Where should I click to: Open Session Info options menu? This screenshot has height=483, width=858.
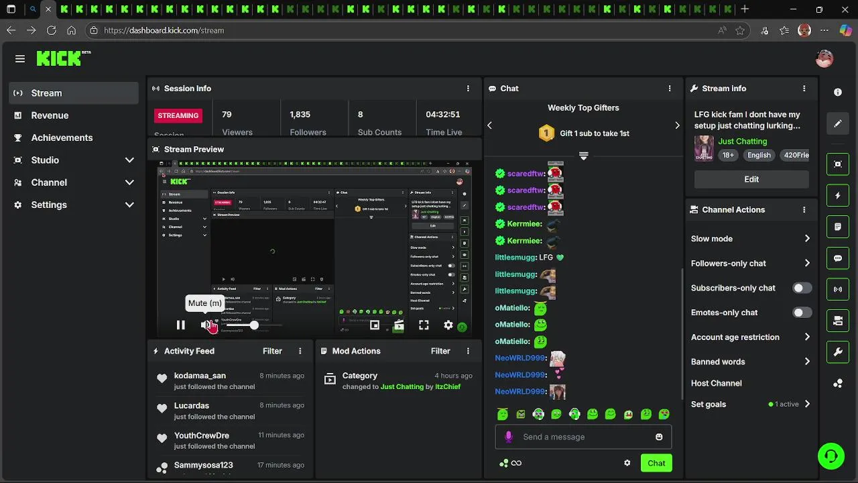pyautogui.click(x=468, y=89)
